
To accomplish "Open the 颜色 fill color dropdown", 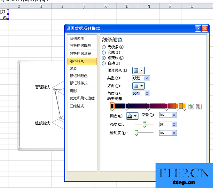I will pos(132,116).
